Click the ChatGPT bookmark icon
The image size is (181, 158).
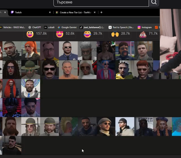pos(30,27)
